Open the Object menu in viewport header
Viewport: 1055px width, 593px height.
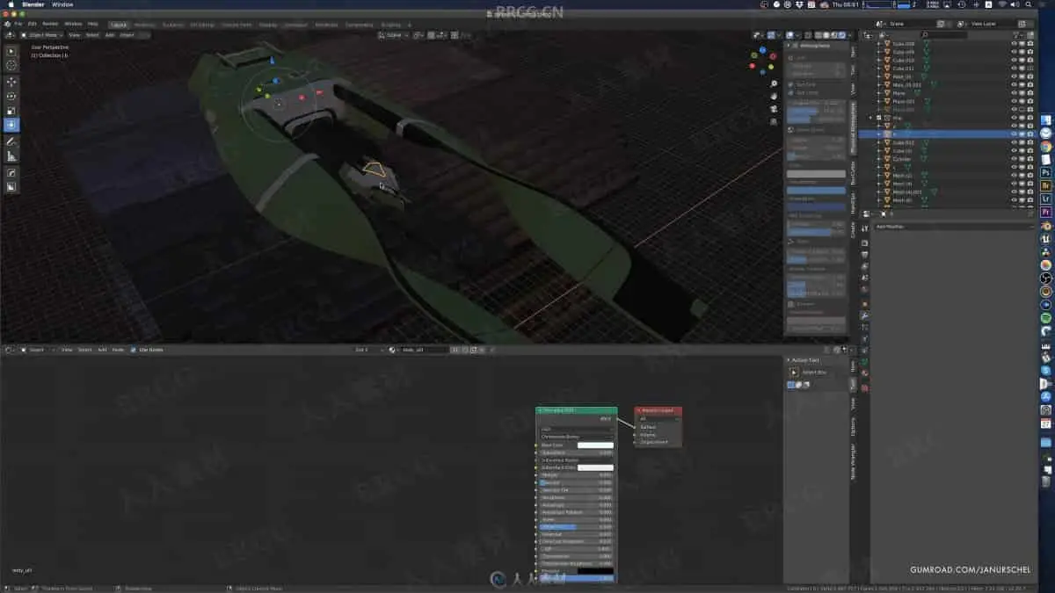tap(127, 35)
